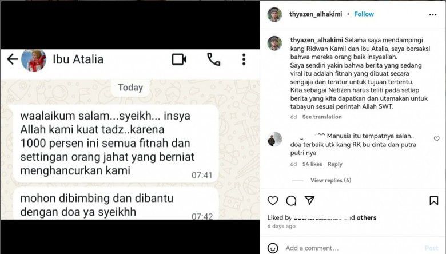This screenshot has height=254, width=446.
Task: Start a voice call via phone icon
Action: click(x=214, y=59)
